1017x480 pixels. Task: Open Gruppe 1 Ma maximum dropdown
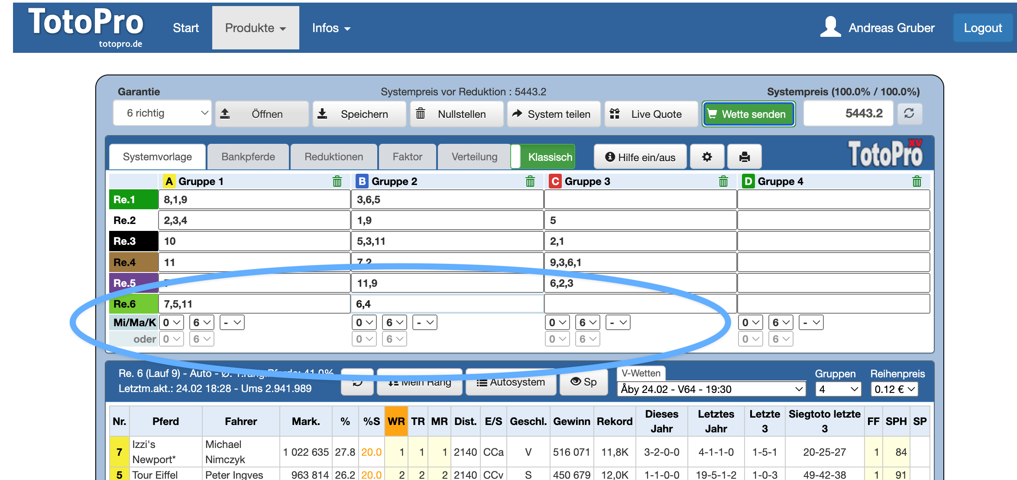click(x=202, y=323)
